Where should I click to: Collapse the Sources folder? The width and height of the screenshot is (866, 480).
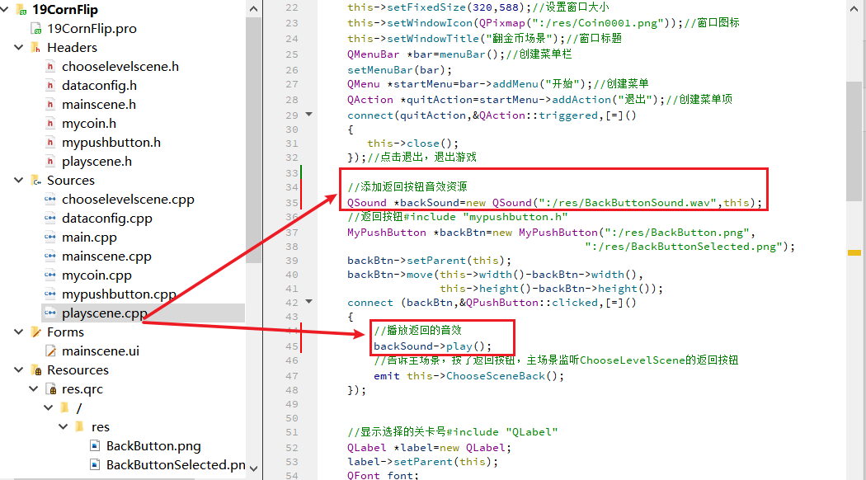18,180
